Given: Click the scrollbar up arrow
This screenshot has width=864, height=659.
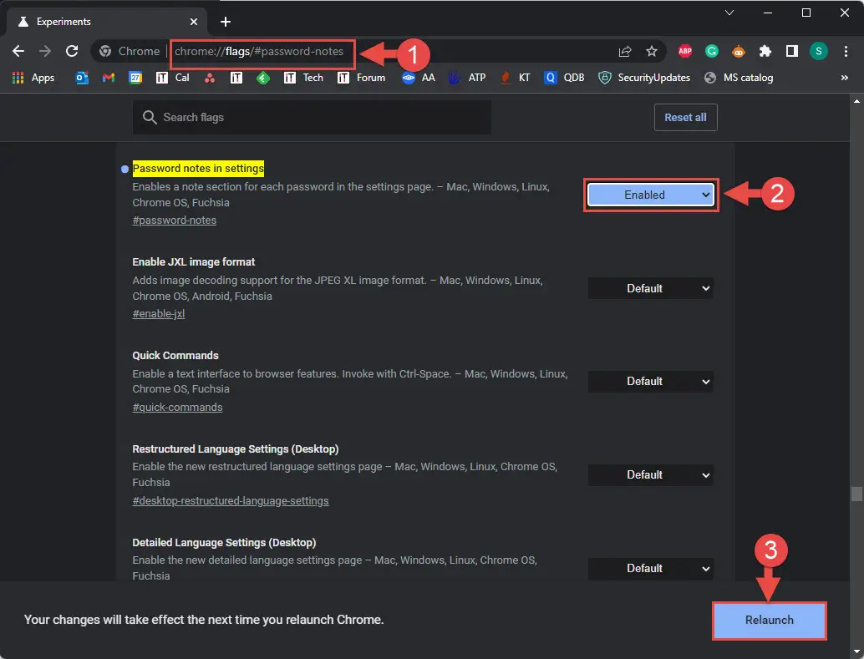Looking at the screenshot, I should (x=856, y=101).
